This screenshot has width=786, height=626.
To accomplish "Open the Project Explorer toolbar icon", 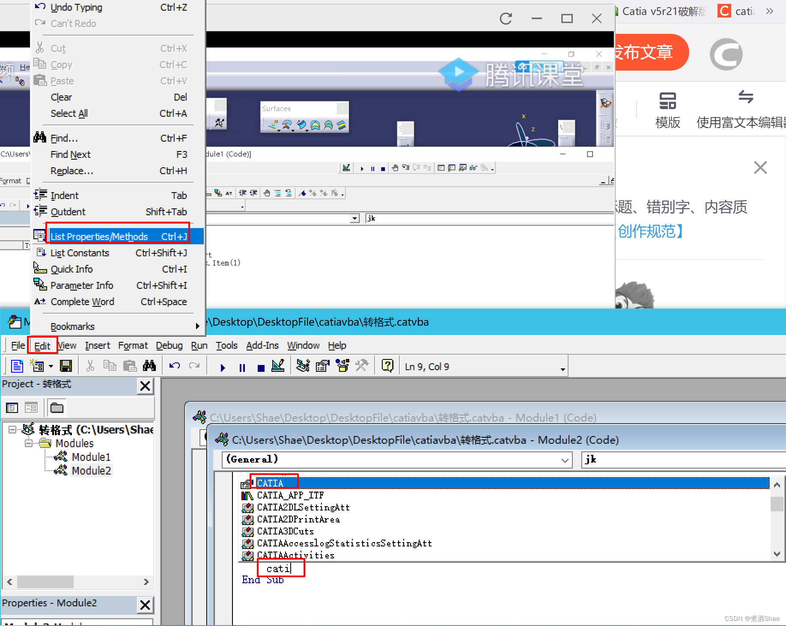I will coord(303,366).
